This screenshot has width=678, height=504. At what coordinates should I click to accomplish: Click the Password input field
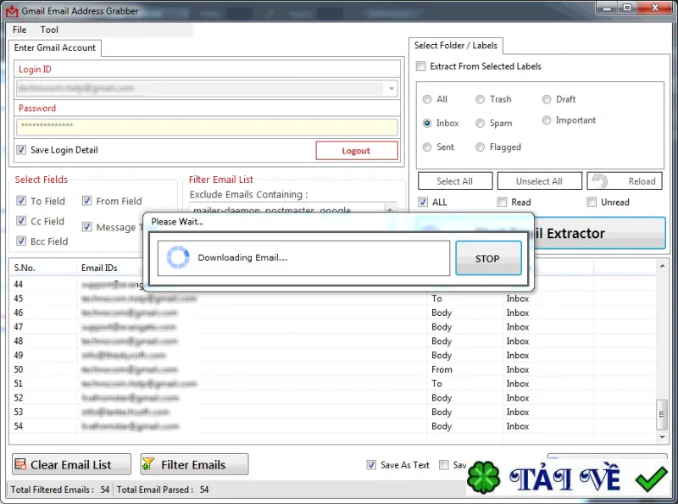click(207, 127)
